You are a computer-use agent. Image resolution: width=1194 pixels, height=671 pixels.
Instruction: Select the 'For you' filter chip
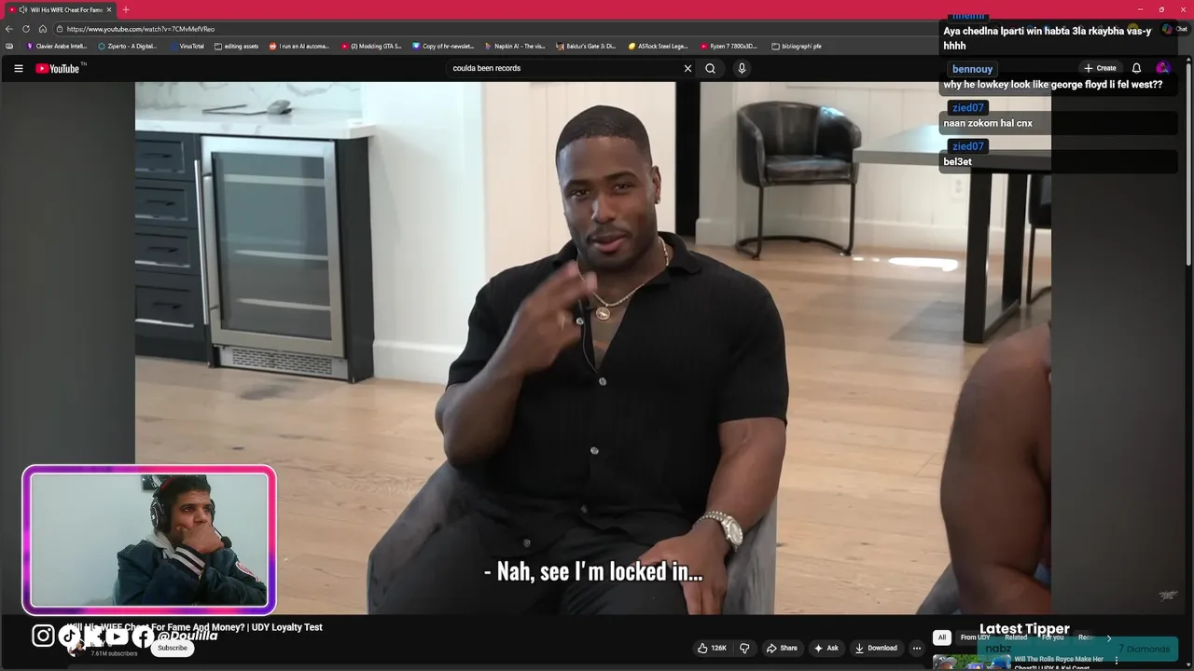click(x=1052, y=637)
